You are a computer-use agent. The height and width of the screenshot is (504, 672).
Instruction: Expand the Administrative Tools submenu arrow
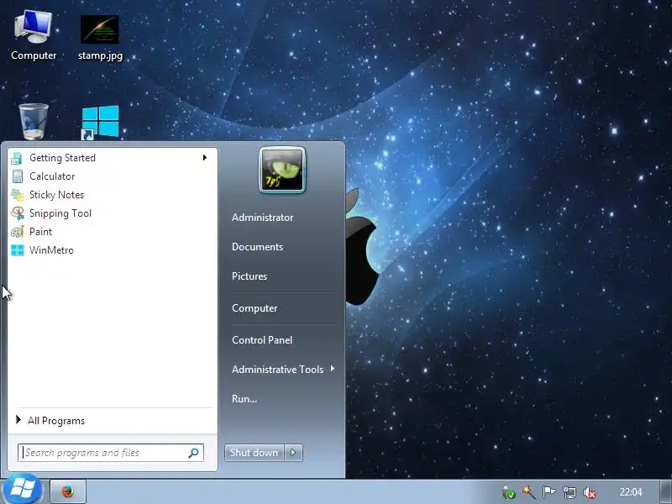333,369
